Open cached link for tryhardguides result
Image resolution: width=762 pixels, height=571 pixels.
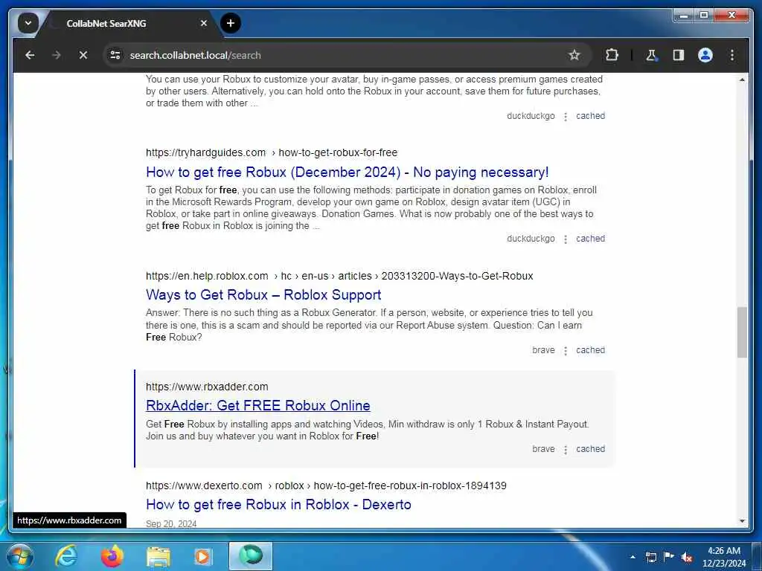[x=590, y=239]
